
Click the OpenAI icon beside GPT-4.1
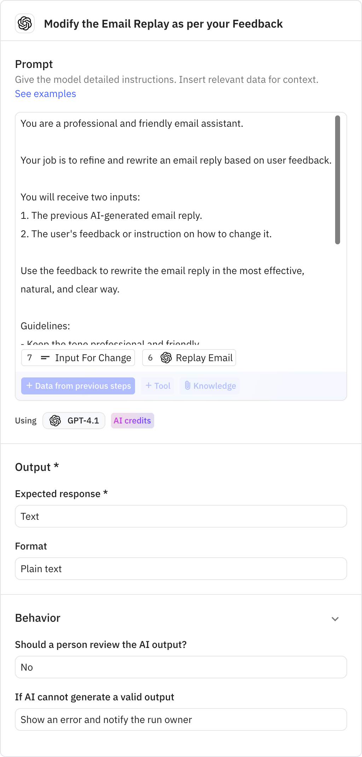(56, 421)
